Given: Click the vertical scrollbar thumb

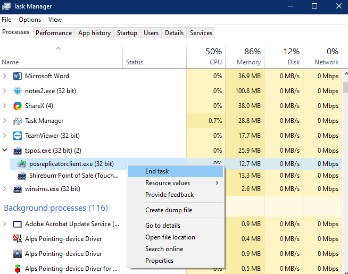Looking at the screenshot, I should coord(345,87).
